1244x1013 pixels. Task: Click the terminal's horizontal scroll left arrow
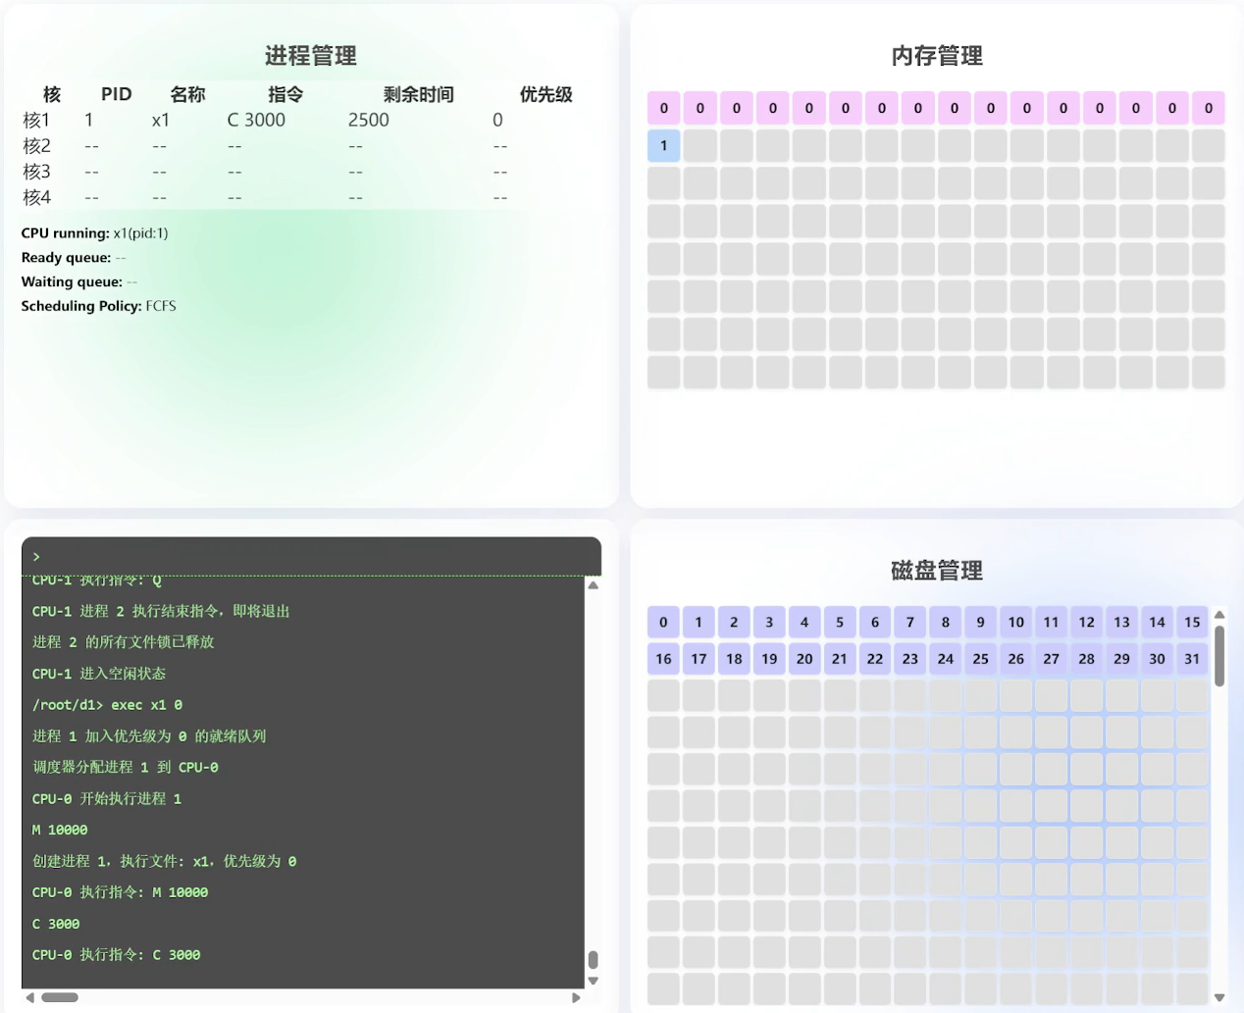coord(29,997)
